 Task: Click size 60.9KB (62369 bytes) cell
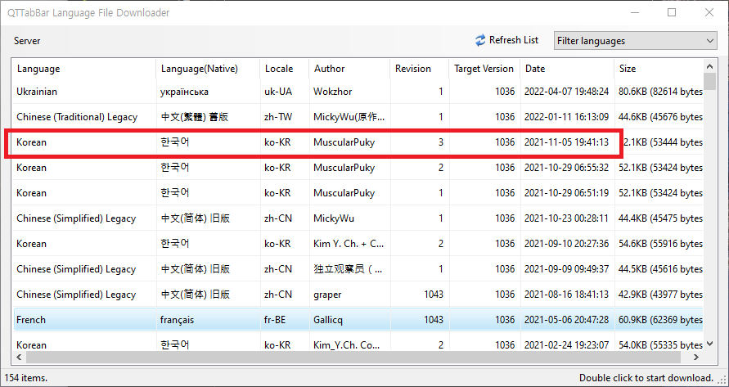660,320
